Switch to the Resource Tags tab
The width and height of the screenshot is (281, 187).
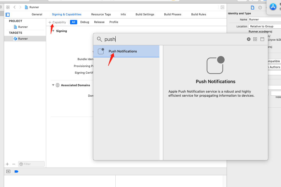(101, 14)
